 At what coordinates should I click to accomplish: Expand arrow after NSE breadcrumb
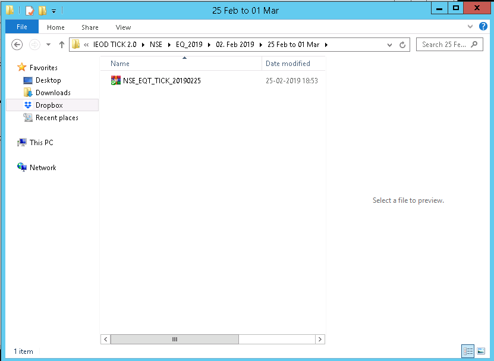(x=169, y=45)
